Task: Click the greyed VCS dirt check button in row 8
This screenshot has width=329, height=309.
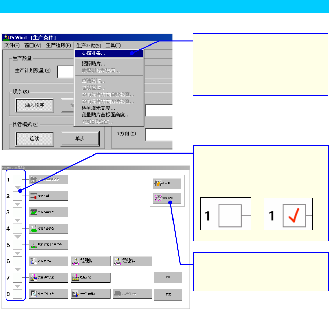Action: click(x=133, y=294)
